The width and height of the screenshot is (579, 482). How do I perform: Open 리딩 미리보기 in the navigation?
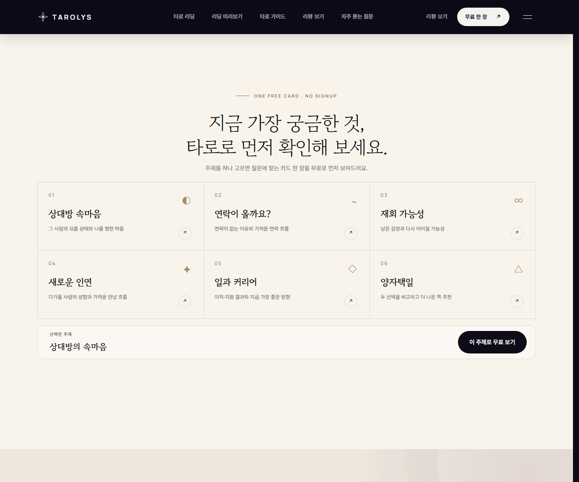227,16
